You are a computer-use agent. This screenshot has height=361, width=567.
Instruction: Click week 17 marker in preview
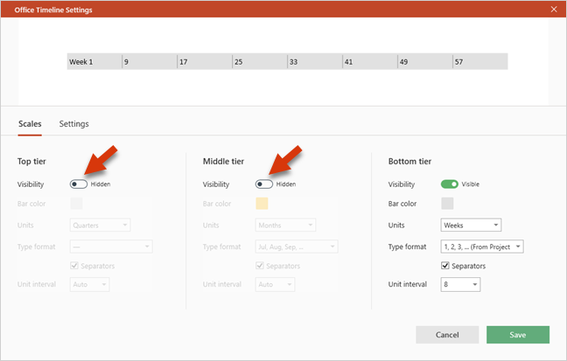(x=184, y=62)
